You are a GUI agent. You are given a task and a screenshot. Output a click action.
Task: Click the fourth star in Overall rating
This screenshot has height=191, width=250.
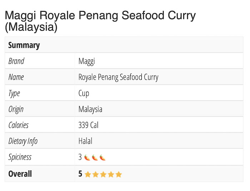[111, 174]
